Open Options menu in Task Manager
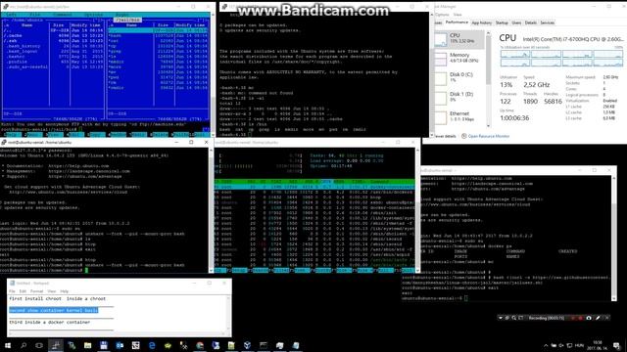Viewport: 627px width, 352px height. (442, 15)
